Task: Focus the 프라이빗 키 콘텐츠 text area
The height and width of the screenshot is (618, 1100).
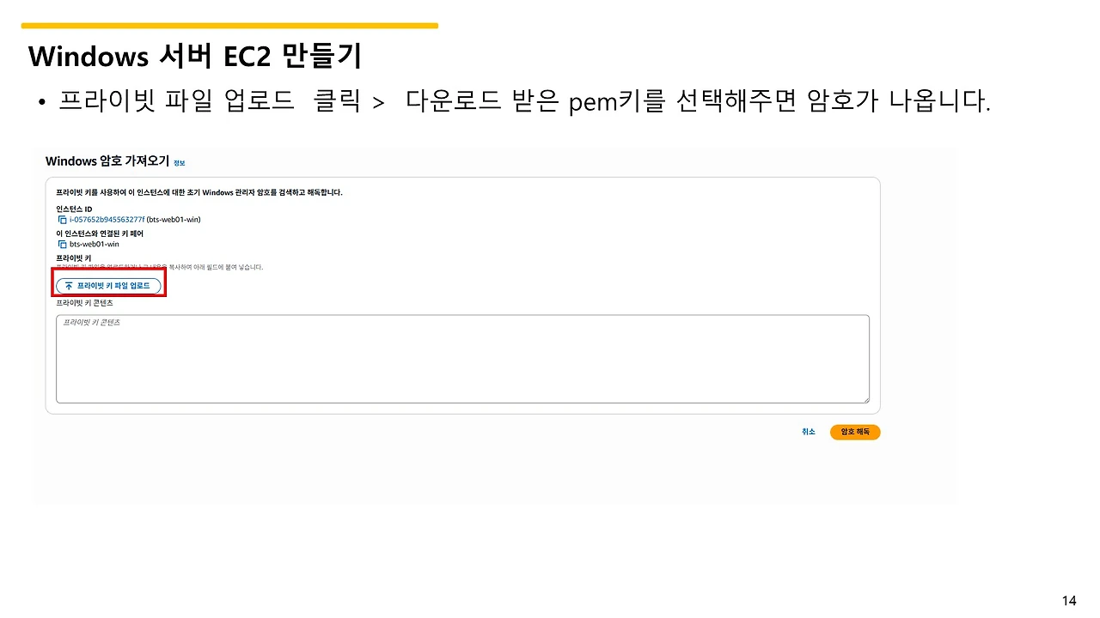Action: point(462,359)
